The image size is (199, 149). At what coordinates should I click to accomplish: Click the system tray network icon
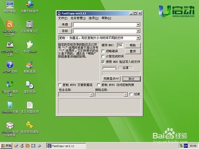pyautogui.click(x=181, y=146)
